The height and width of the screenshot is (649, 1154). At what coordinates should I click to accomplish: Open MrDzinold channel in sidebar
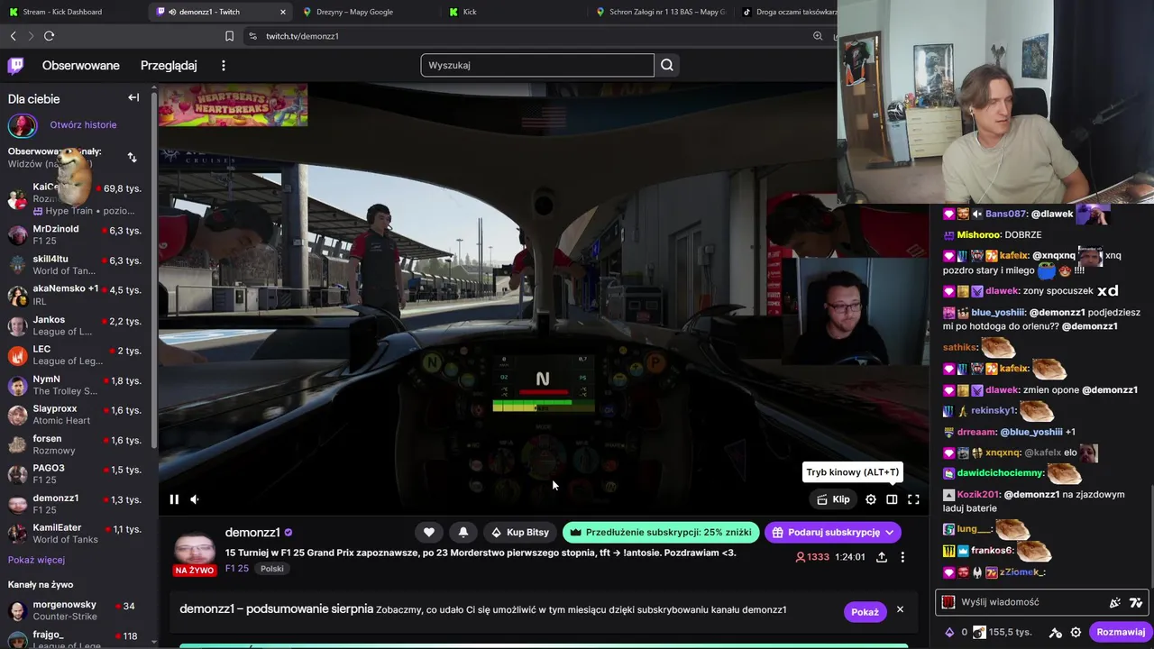tap(76, 235)
